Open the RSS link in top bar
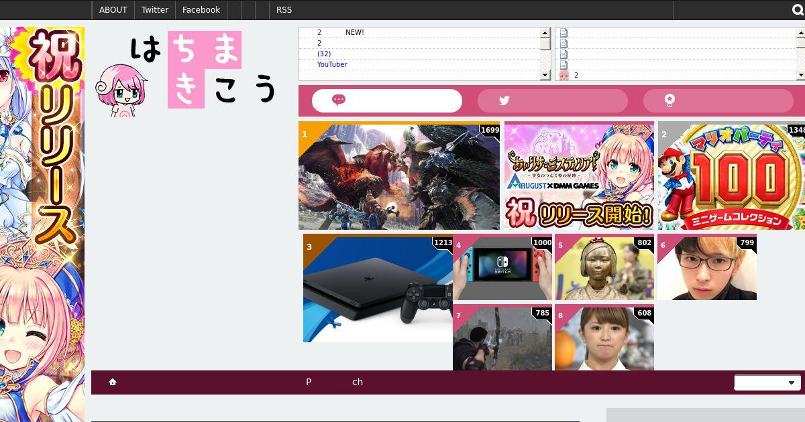Viewport: 805px width, 422px height. pyautogui.click(x=284, y=10)
